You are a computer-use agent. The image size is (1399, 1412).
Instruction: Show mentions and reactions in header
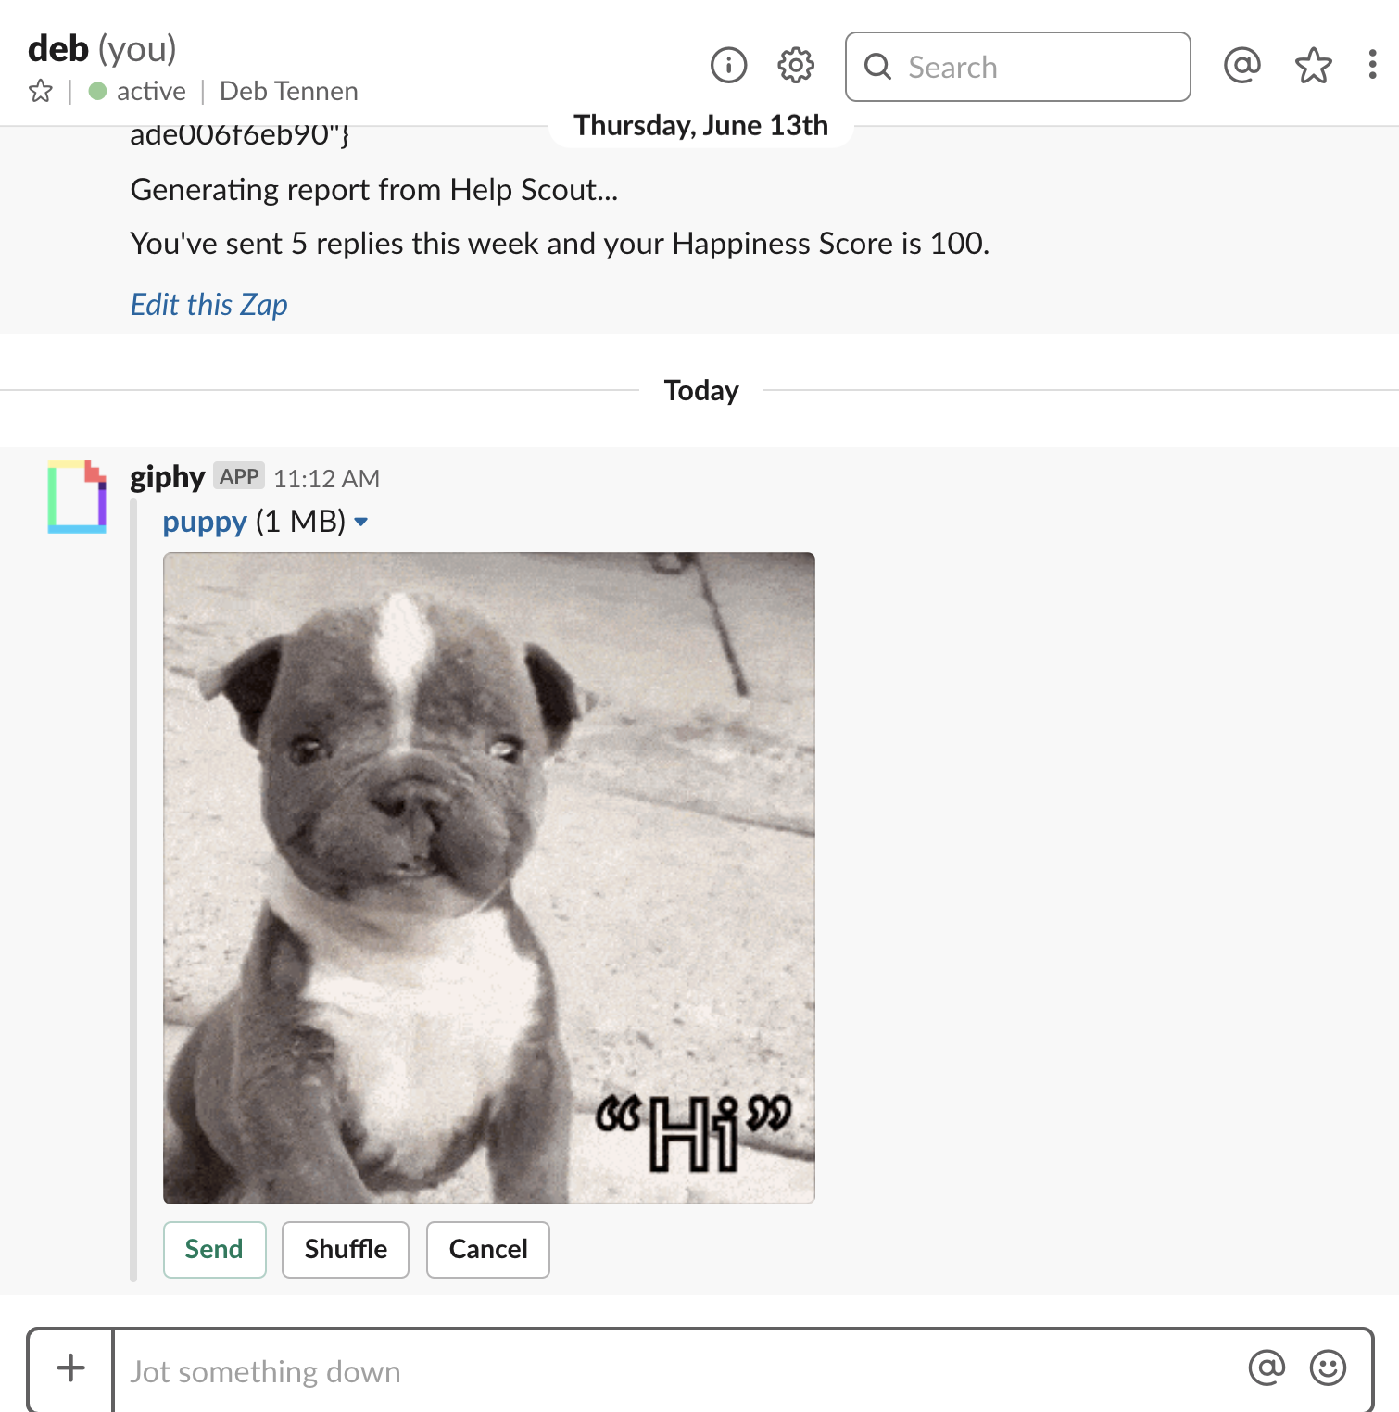(1241, 66)
